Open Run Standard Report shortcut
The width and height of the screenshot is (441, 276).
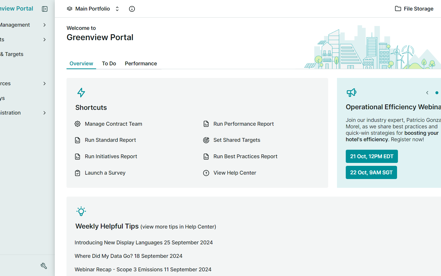(x=110, y=140)
